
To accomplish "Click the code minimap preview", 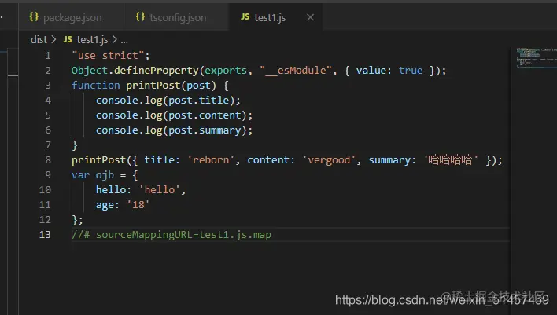I will pos(537,58).
